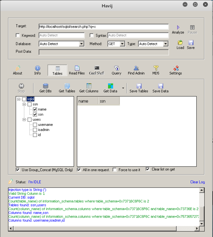Click the ssn column header in data grid
The height and width of the screenshot is (237, 213).
[x=109, y=101]
